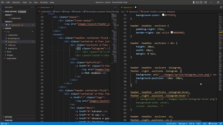Image resolution: width=223 pixels, height=125 pixels.
Task: Click the header symbol in the breadcrumb
Action: (77, 11)
